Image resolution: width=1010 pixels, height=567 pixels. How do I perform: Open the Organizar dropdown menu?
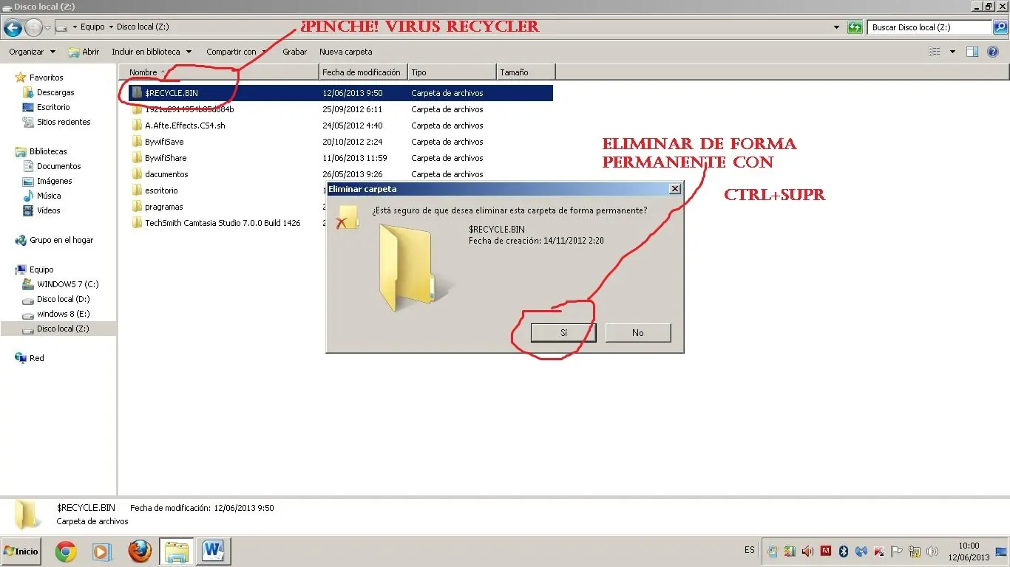(32, 52)
